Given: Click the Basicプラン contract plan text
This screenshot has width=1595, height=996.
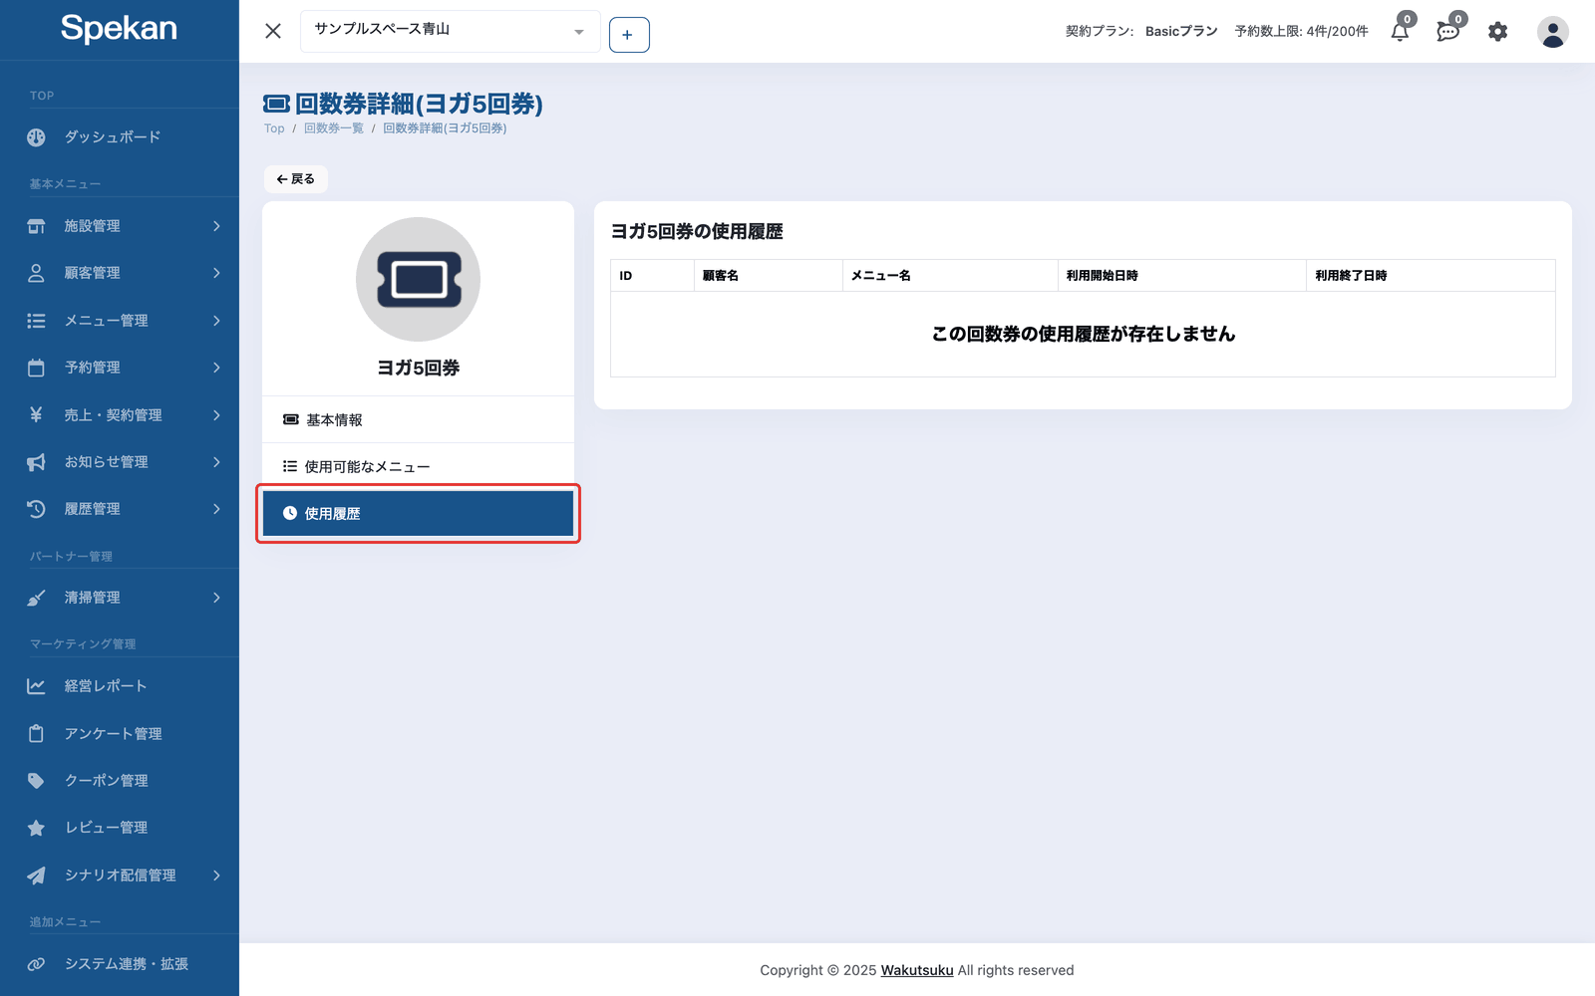Looking at the screenshot, I should click(x=1181, y=32).
